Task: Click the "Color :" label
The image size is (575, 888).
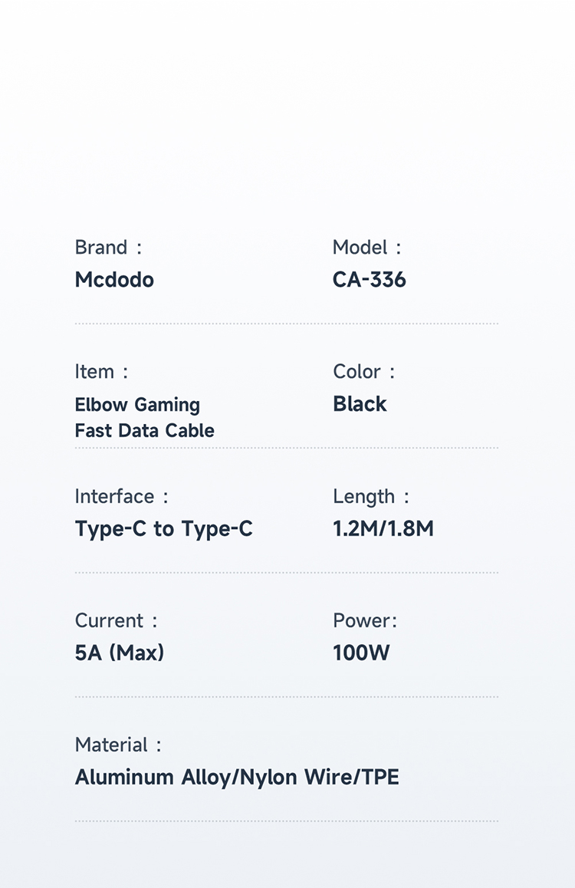Action: coord(363,372)
